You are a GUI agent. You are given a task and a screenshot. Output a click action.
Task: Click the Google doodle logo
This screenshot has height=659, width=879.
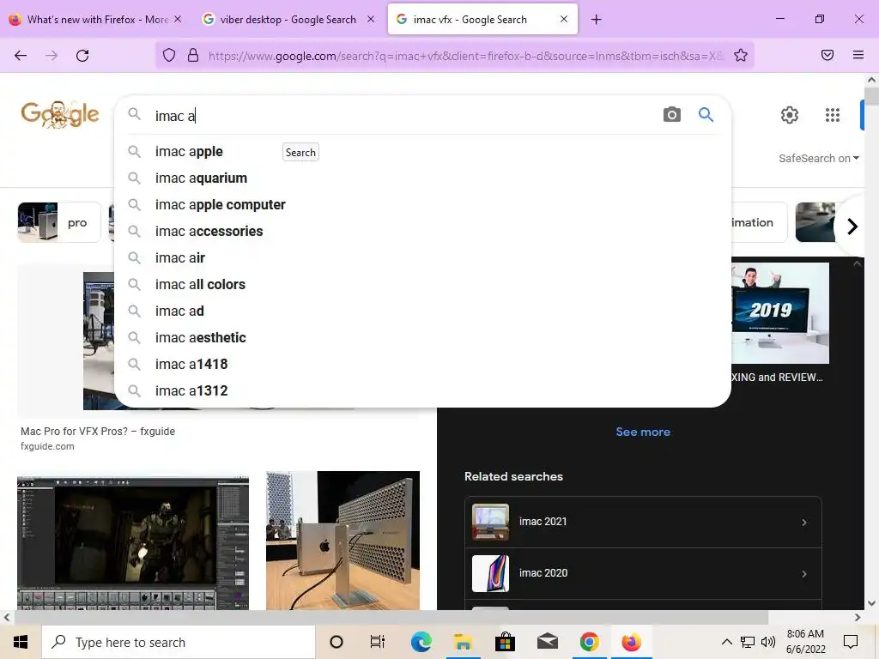point(60,114)
